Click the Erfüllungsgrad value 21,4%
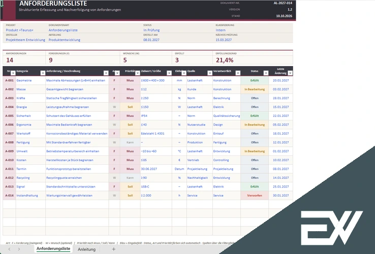This screenshot has width=375, height=254. (x=225, y=60)
